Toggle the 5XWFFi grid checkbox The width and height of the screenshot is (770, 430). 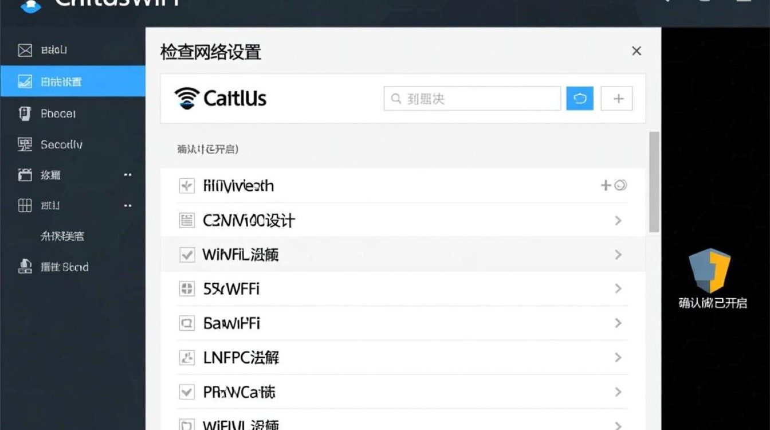point(186,288)
